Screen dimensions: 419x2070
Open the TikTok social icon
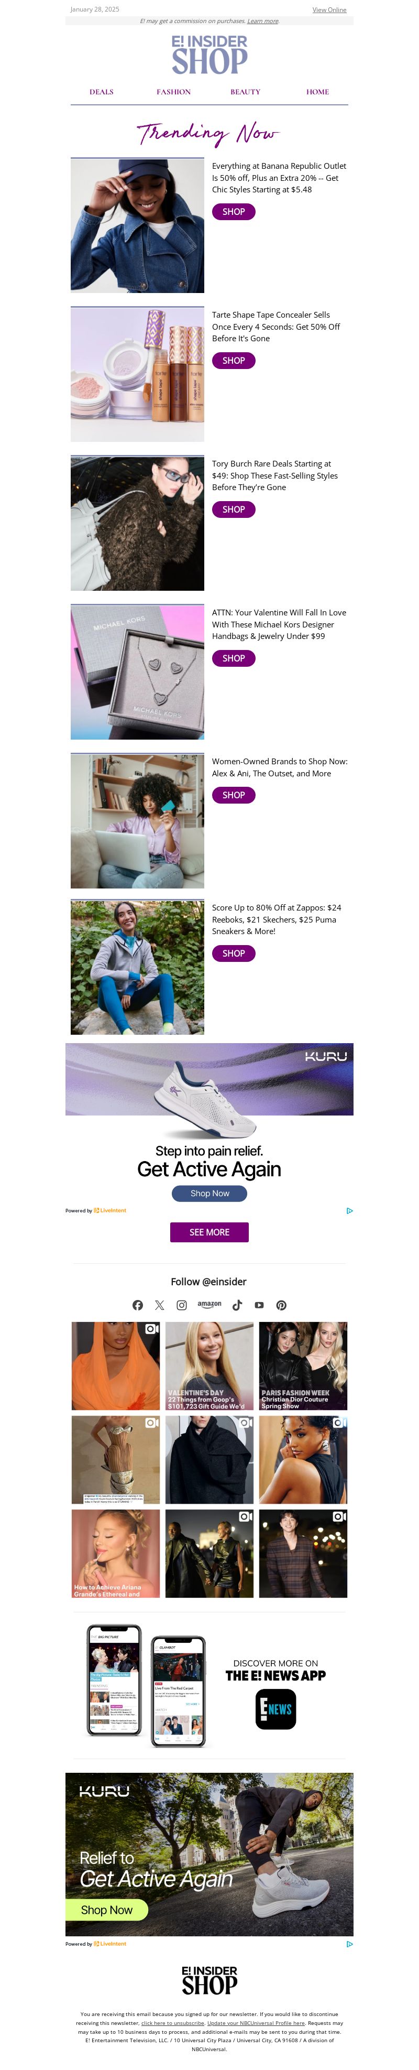pyautogui.click(x=237, y=1305)
